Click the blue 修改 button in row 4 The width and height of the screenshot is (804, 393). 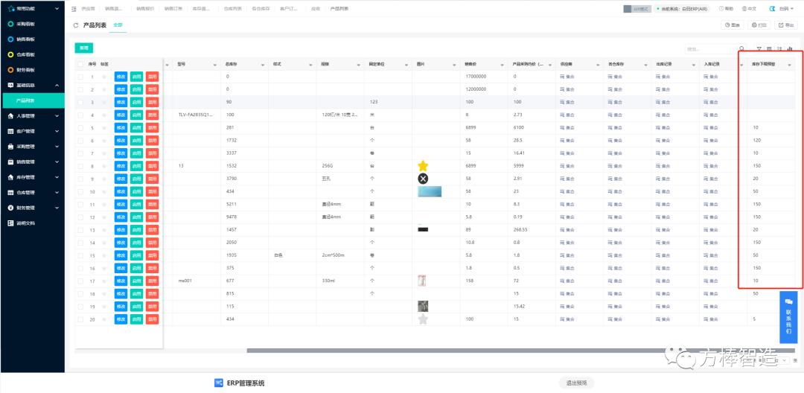coord(121,115)
